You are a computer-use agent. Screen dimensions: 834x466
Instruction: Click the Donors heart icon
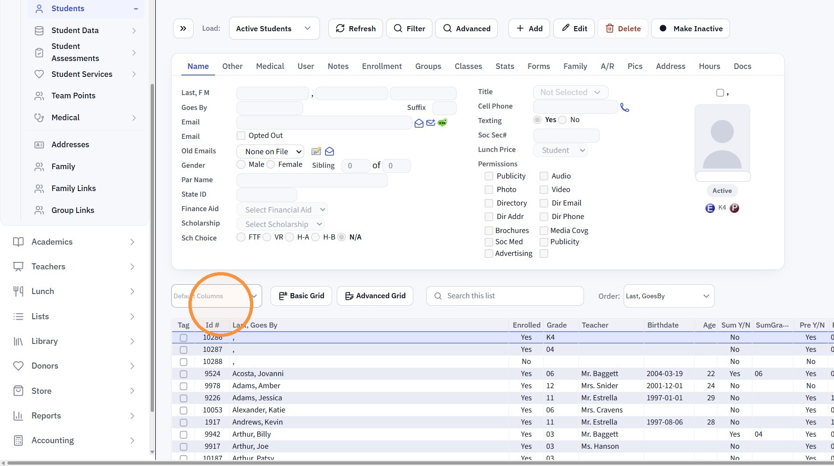18,366
